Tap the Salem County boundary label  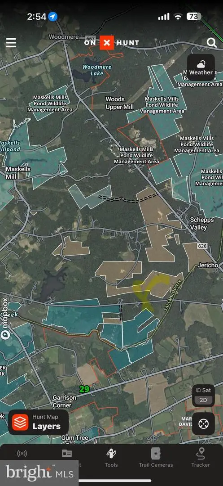click(x=172, y=295)
